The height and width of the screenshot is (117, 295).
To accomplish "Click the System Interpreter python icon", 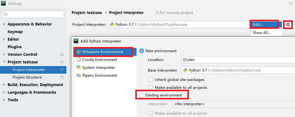I will [79, 67].
